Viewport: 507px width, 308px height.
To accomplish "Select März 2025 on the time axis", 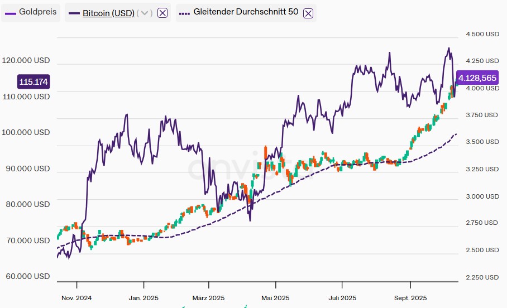I will tap(209, 298).
